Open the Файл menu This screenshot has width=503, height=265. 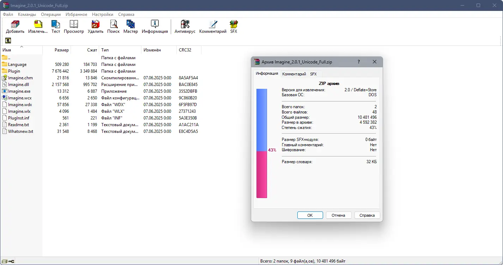[x=8, y=14]
